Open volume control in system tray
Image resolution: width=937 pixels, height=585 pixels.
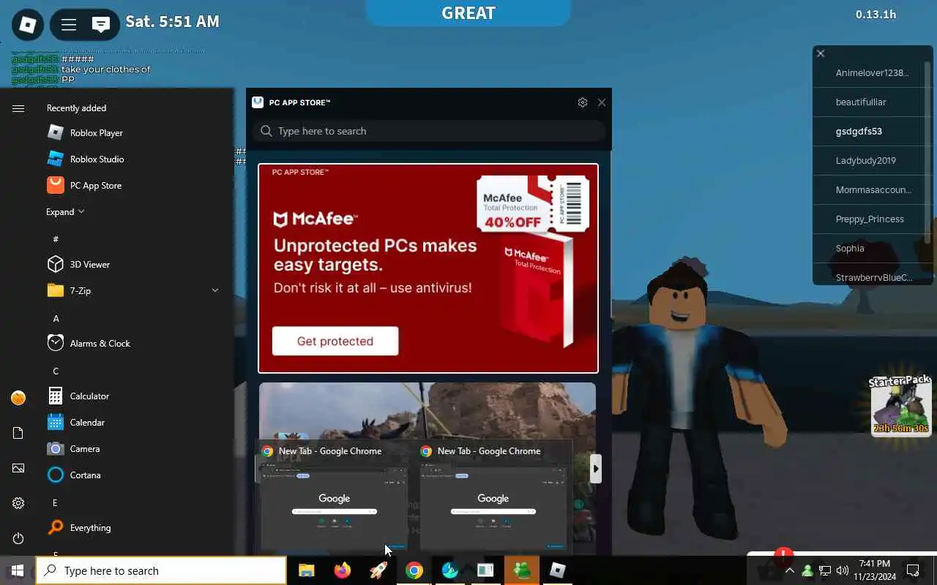843,570
